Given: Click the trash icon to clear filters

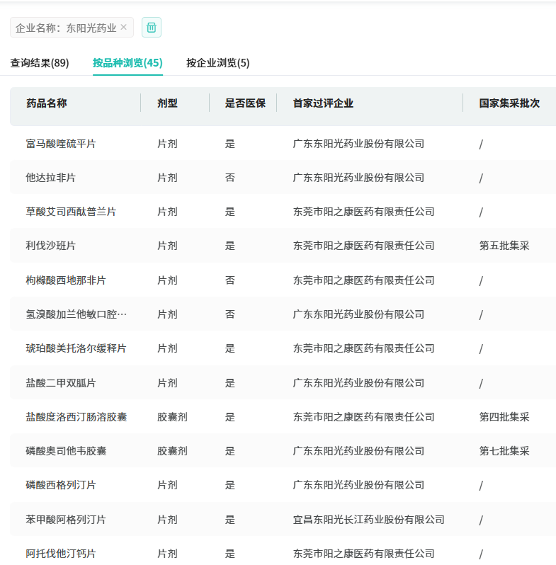Looking at the screenshot, I should pos(152,28).
